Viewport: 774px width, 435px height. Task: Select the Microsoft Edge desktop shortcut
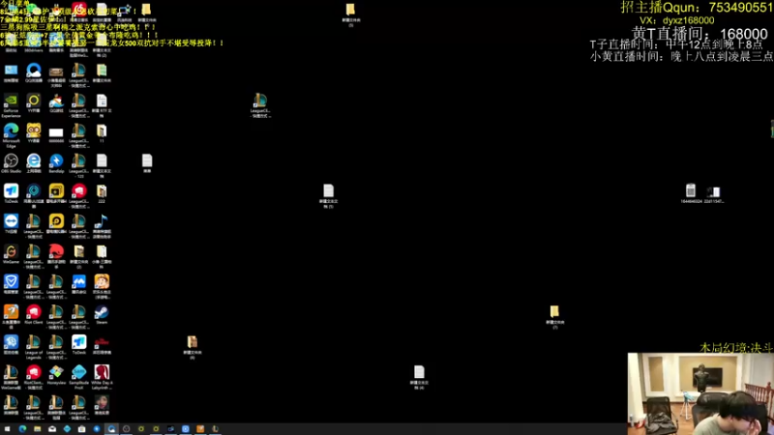[11, 135]
